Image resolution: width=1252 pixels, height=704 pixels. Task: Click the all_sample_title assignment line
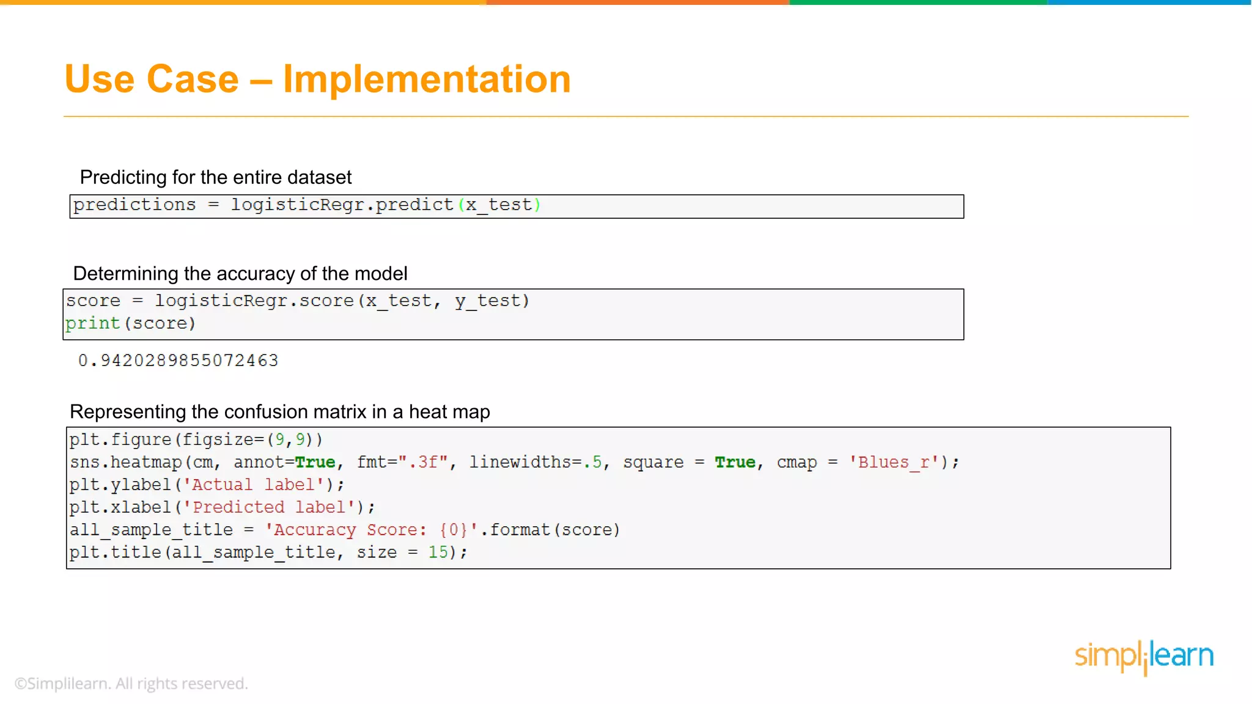(x=345, y=530)
